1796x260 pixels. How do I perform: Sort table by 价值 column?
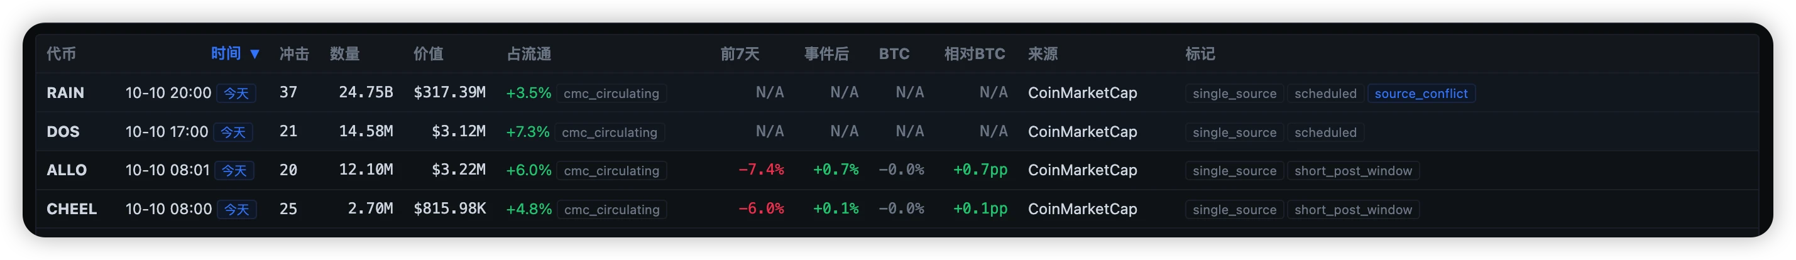[x=428, y=53]
